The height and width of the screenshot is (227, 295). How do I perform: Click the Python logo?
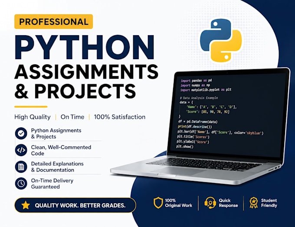tap(221, 40)
